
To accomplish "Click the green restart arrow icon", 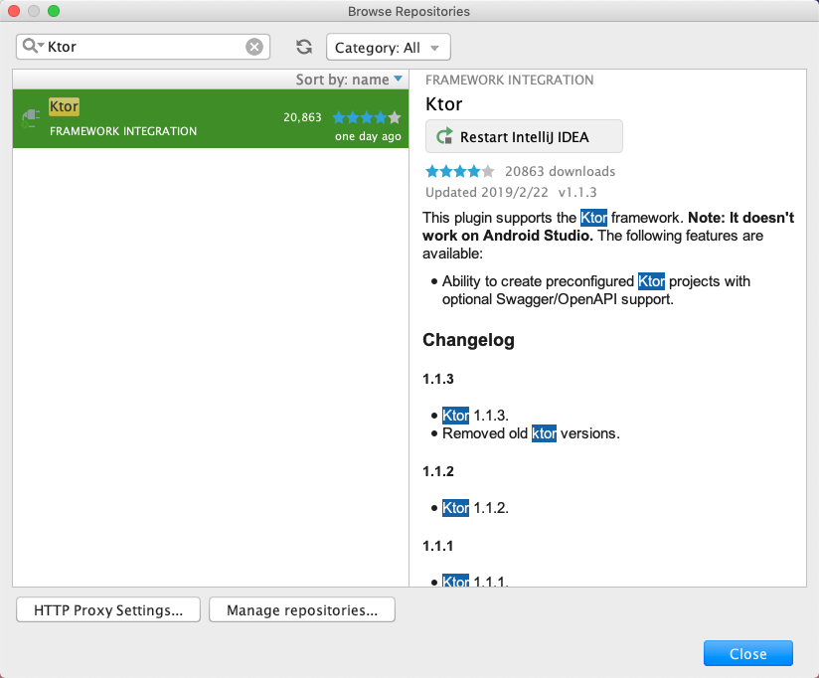I will tap(444, 136).
